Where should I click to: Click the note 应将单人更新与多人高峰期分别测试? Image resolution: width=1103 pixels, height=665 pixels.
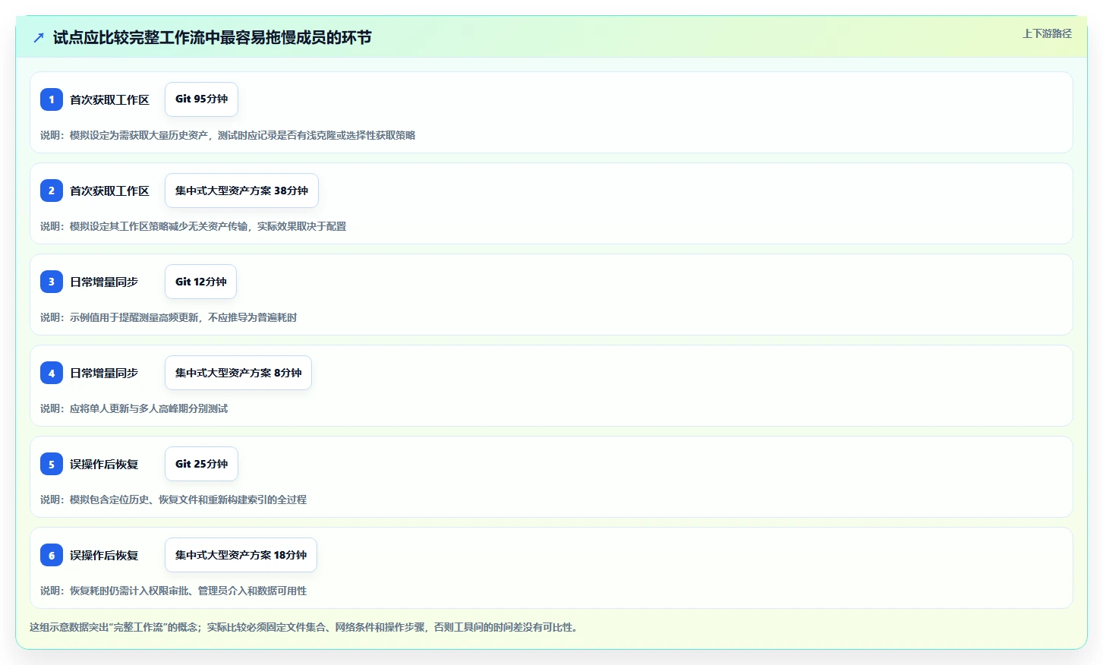point(134,408)
